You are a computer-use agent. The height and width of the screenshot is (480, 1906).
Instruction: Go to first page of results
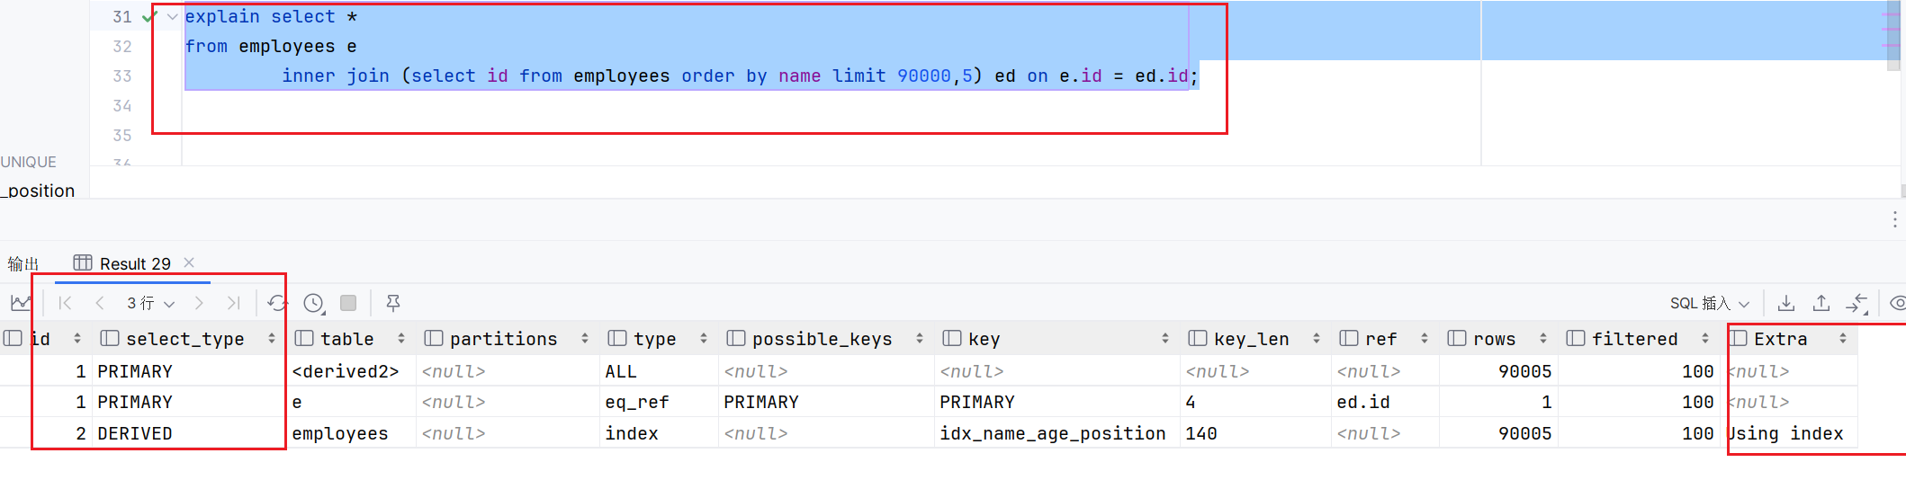click(x=65, y=304)
